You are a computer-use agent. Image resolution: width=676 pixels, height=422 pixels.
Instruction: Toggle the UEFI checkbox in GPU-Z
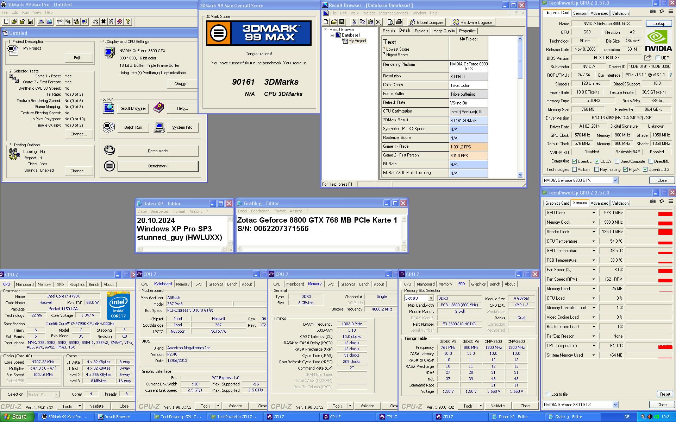pyautogui.click(x=658, y=58)
